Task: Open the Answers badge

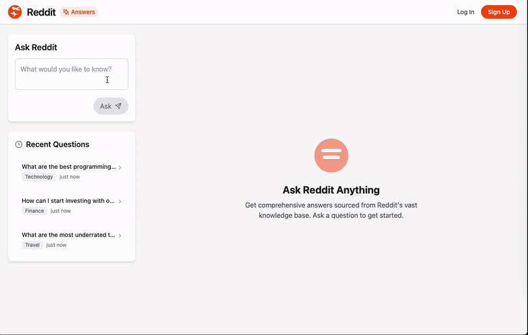Action: pos(79,12)
